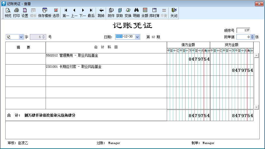
Task: Click the 预览 (Preview) toolbar icon
Action: [8, 13]
